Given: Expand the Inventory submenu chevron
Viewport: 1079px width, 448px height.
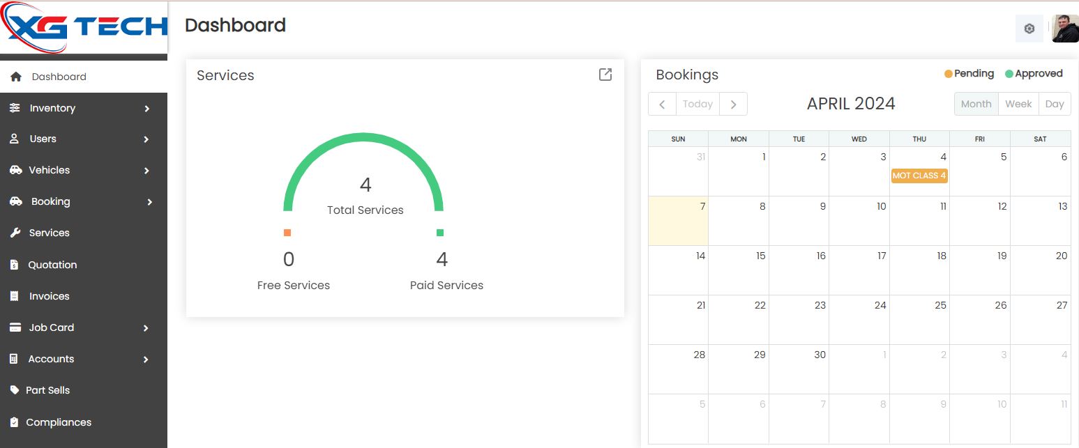Looking at the screenshot, I should point(146,109).
